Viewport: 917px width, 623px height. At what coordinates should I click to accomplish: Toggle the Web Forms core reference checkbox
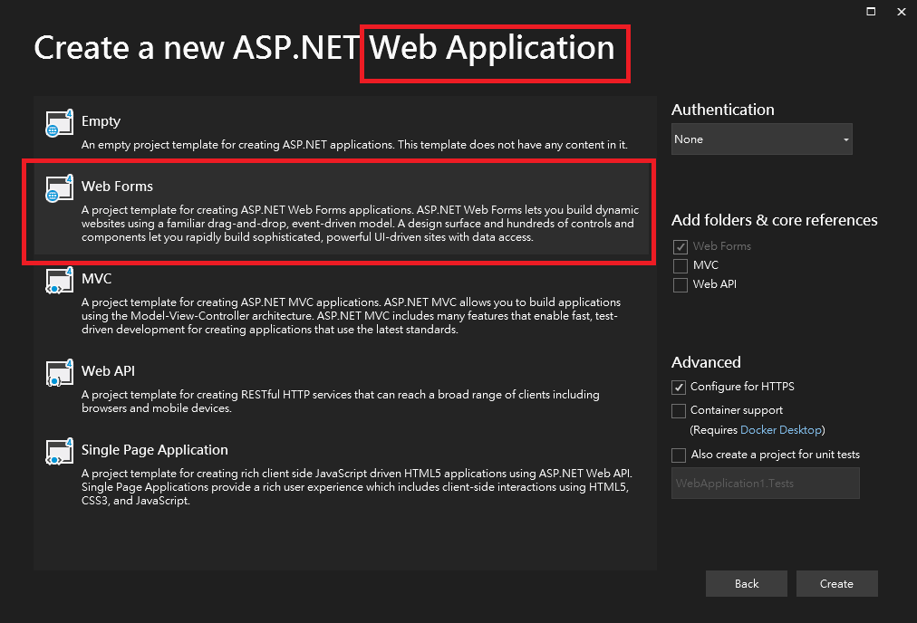tap(681, 246)
